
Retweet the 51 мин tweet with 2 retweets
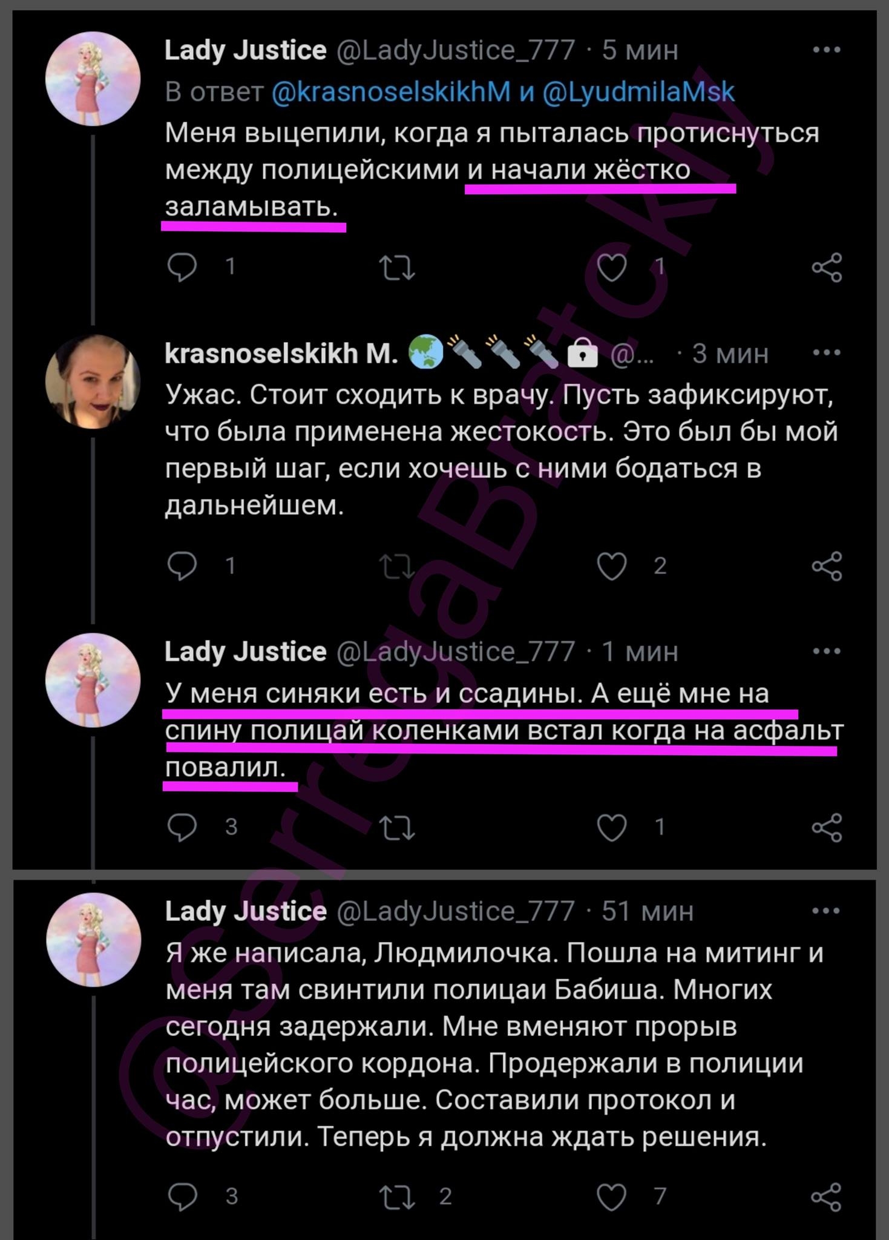pos(397,1197)
